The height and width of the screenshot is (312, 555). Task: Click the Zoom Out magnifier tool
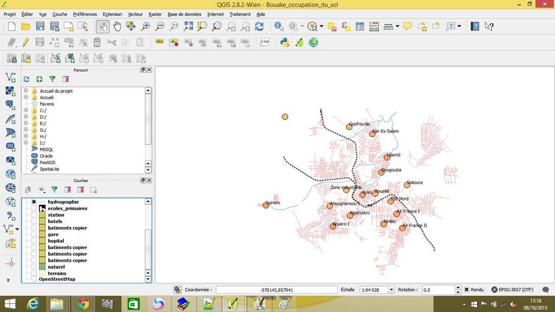pyautogui.click(x=160, y=27)
